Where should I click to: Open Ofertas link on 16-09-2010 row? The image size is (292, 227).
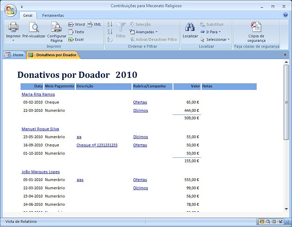(140, 145)
